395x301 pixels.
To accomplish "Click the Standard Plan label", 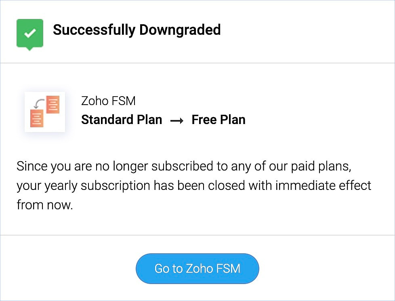I will pos(122,120).
